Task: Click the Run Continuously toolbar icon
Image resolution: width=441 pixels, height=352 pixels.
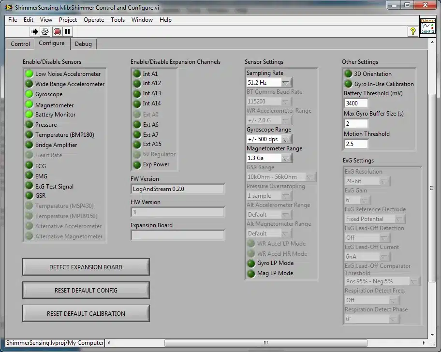Action: point(45,31)
